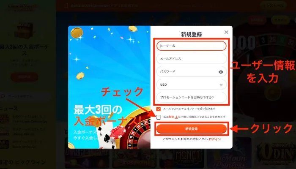Click the install button in top banner
The width and height of the screenshot is (296, 169).
pos(273,5)
